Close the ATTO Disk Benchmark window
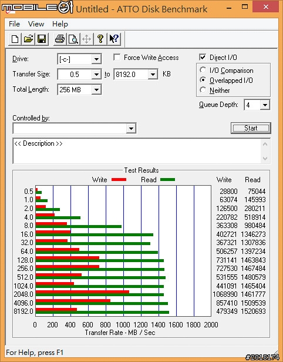The image size is (283, 362). 266,6
